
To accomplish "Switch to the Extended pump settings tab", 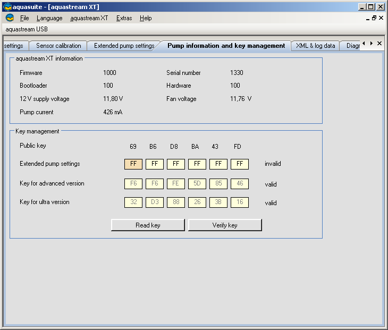I will point(124,46).
